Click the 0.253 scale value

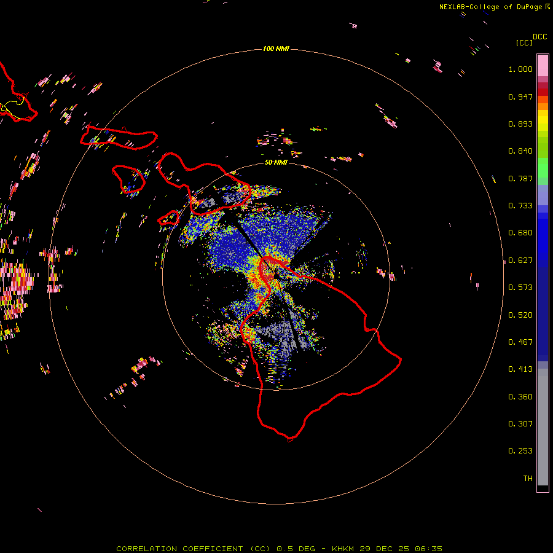pyautogui.click(x=520, y=451)
